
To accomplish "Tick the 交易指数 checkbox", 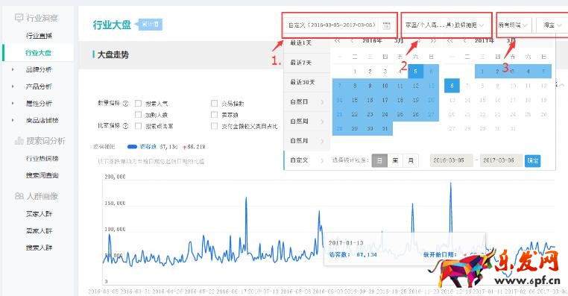I will tap(214, 103).
